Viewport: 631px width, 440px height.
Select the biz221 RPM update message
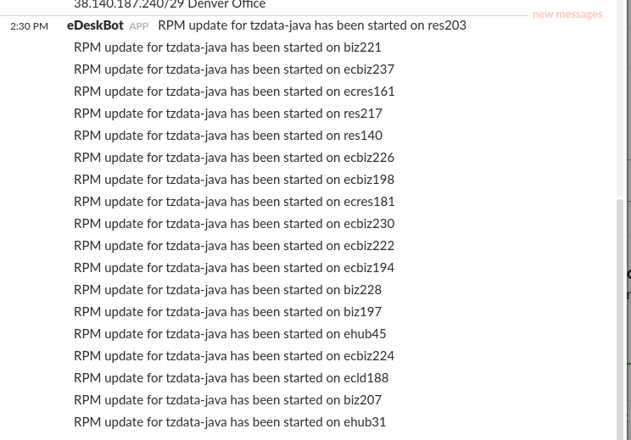227,47
